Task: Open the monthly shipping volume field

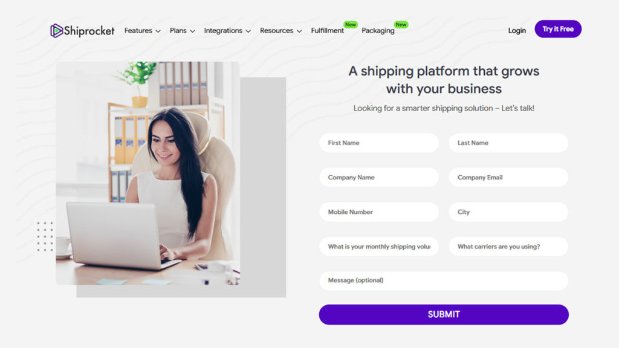Action: [379, 246]
